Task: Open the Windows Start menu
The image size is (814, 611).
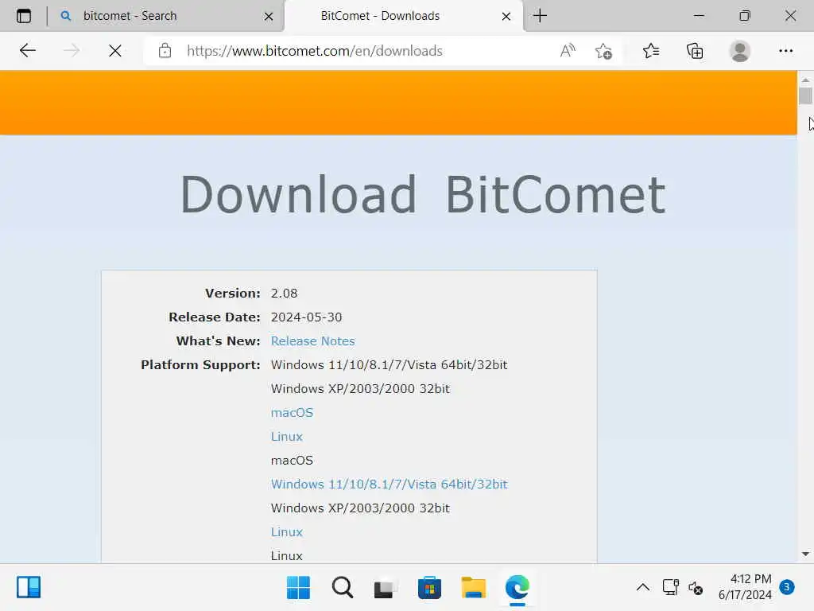Action: pyautogui.click(x=298, y=588)
